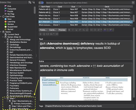Viewport: 136px width, 110px height.
Task: Apply subscript formatting
Action: pyautogui.click(x=83, y=30)
